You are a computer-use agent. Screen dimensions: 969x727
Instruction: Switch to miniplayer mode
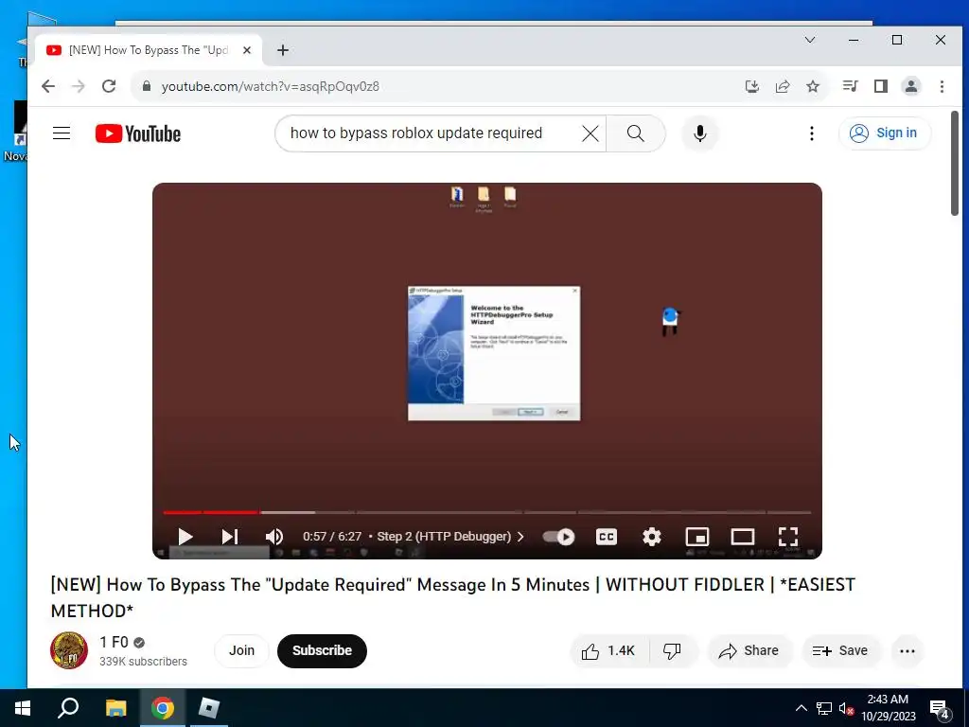(697, 536)
